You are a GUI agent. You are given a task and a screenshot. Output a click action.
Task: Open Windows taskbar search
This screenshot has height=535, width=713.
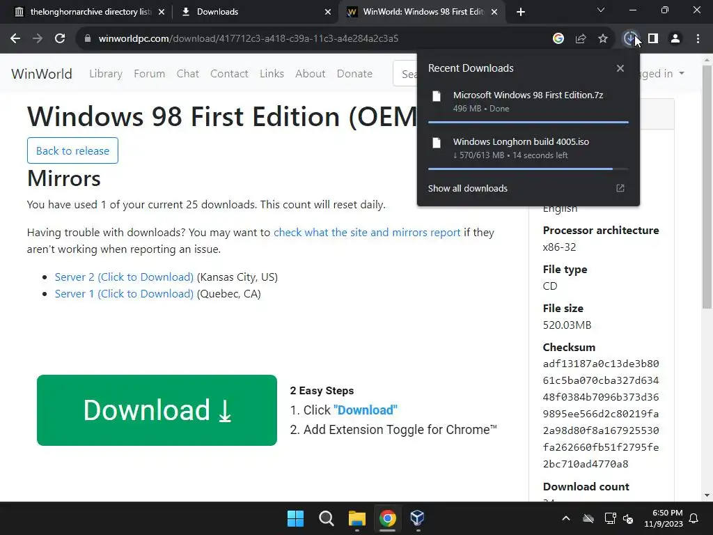[326, 518]
